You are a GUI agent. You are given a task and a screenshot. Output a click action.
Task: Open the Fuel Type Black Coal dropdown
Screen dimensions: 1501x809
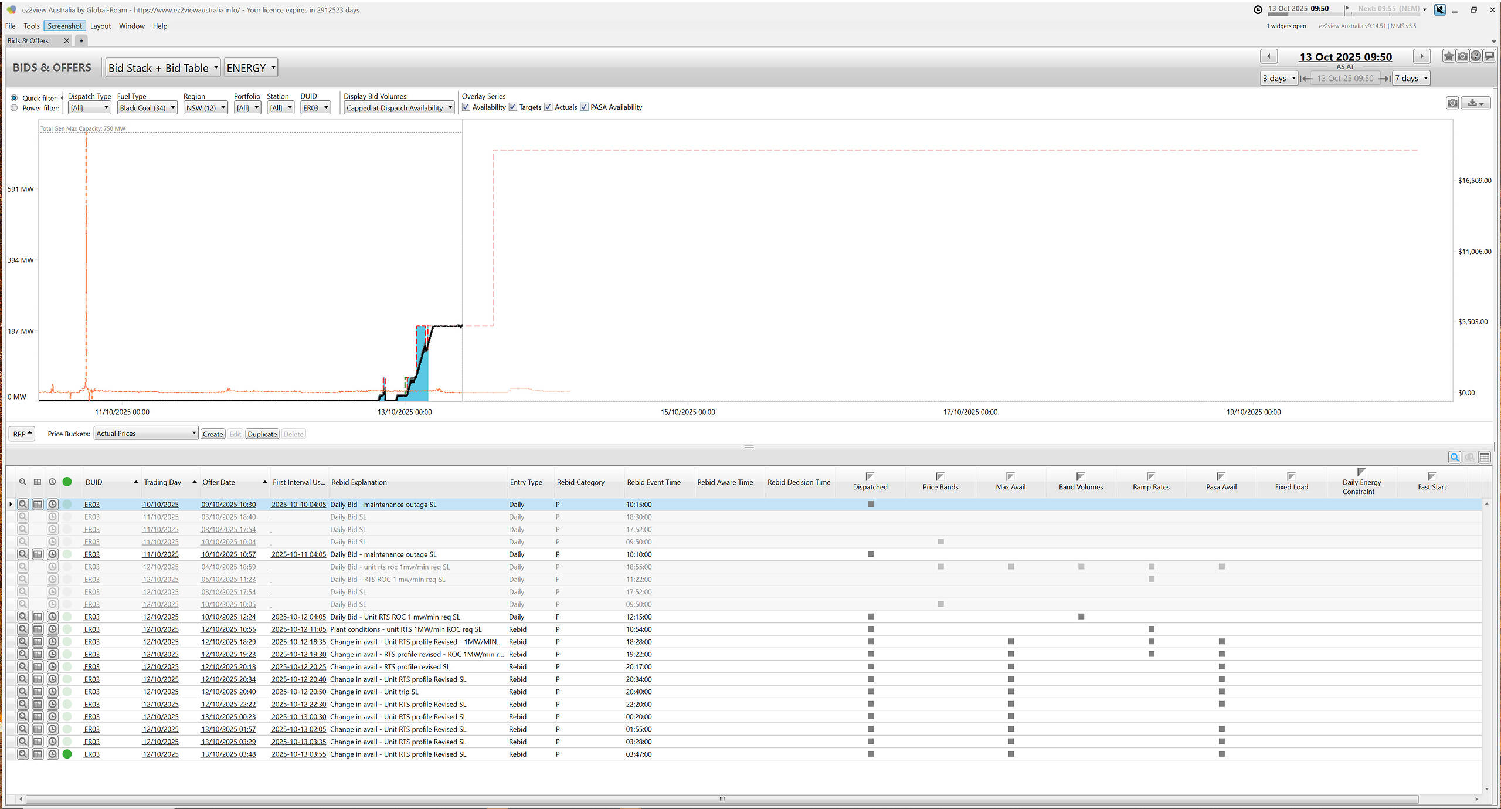pyautogui.click(x=147, y=108)
